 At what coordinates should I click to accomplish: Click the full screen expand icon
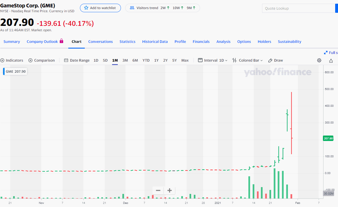pyautogui.click(x=326, y=53)
